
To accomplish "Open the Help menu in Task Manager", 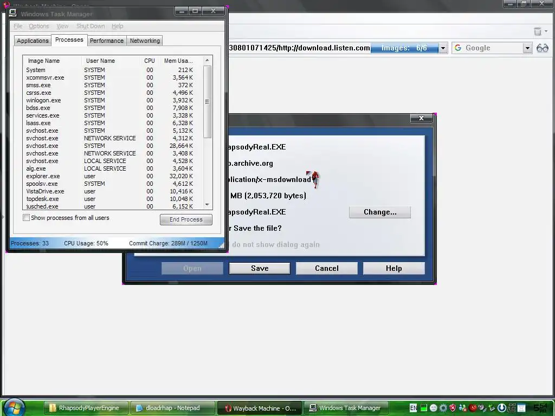I will (117, 26).
